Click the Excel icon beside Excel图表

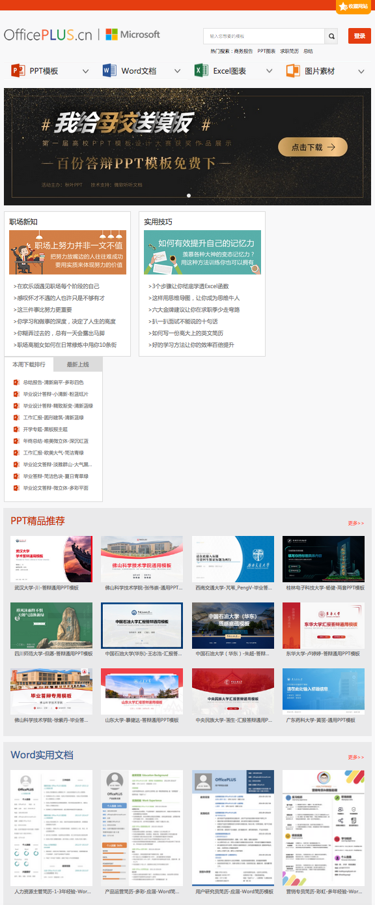coord(201,70)
